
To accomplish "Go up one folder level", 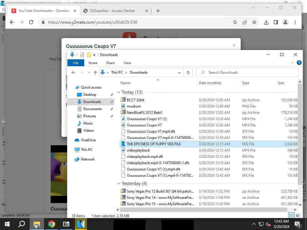I will (x=95, y=72).
